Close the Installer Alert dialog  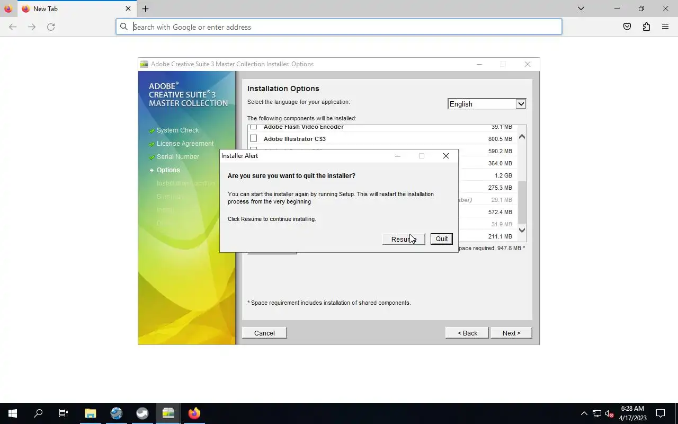[x=446, y=156]
